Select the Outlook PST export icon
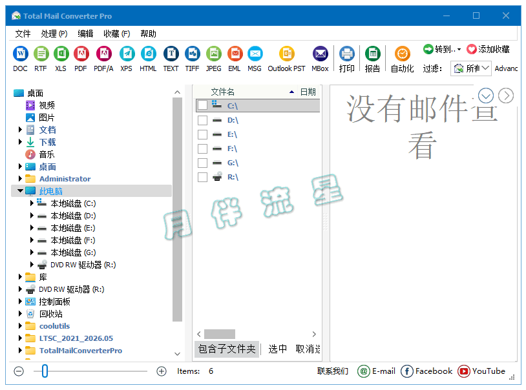Screen dimensions: 526x390 (x=286, y=54)
